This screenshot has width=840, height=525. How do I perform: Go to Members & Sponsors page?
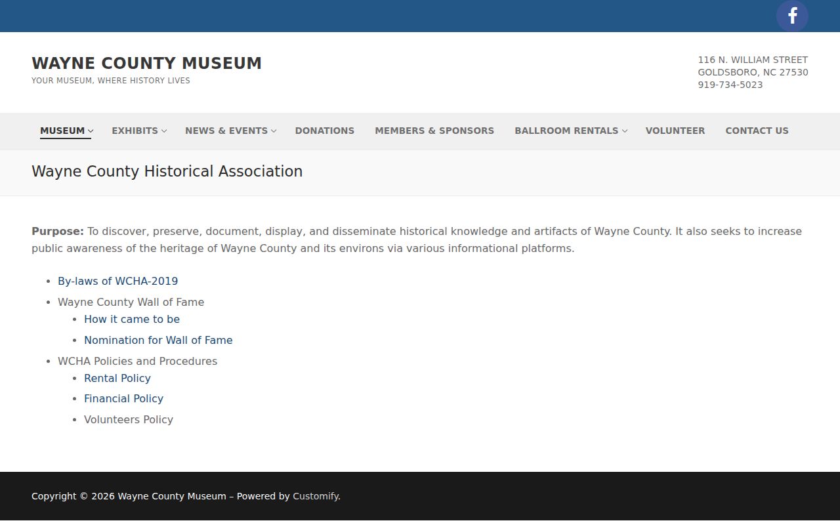(x=434, y=131)
